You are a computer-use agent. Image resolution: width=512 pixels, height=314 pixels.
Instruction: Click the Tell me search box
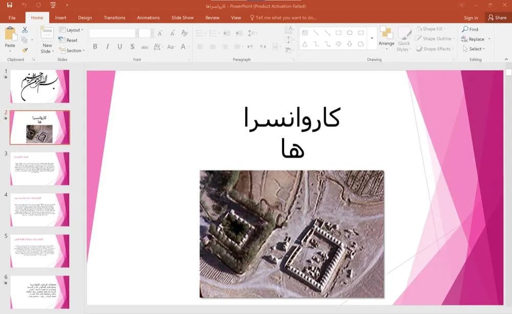pyautogui.click(x=284, y=17)
